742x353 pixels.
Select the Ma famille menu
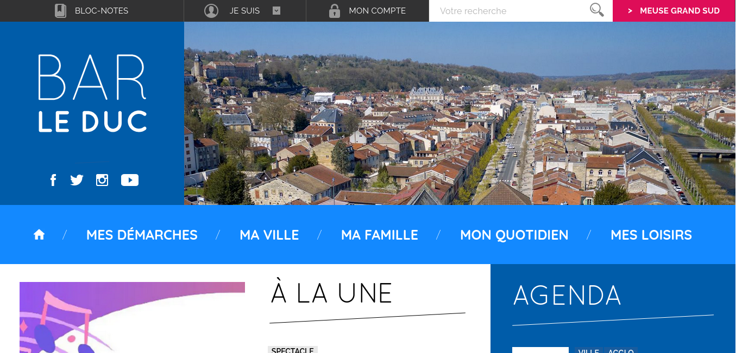coord(380,235)
